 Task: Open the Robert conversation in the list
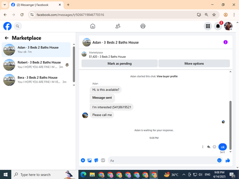tap(36, 64)
